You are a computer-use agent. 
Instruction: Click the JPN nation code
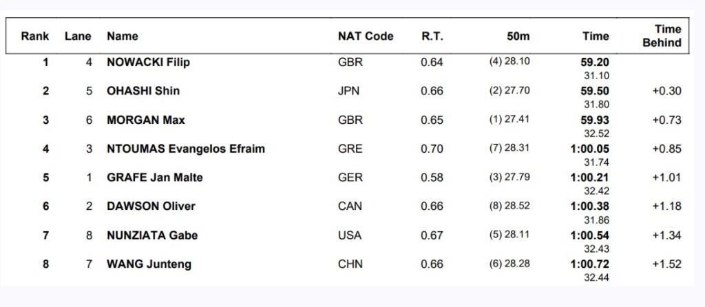pos(348,92)
